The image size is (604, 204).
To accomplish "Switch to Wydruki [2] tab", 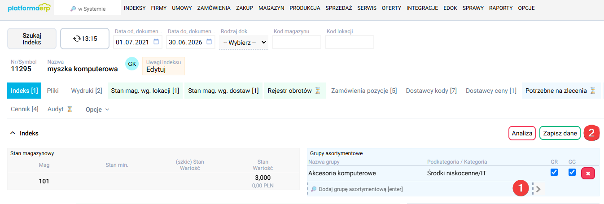I will tap(87, 91).
